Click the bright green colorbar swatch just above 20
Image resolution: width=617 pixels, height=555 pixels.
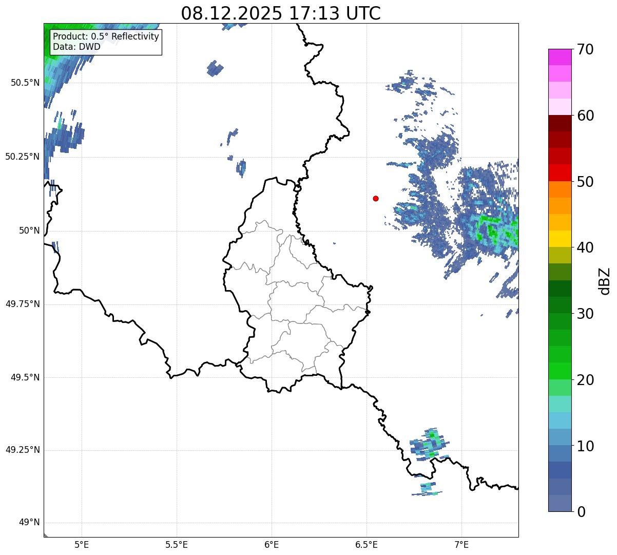[560, 371]
